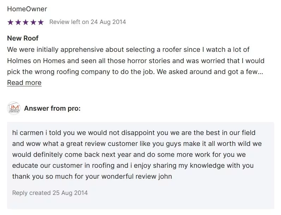The height and width of the screenshot is (215, 281).
Task: Expand the review with Read more
Action: pos(24,82)
